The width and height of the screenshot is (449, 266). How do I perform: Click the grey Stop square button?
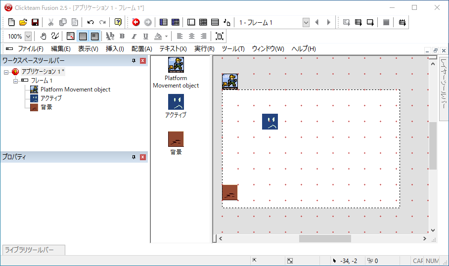[386, 22]
